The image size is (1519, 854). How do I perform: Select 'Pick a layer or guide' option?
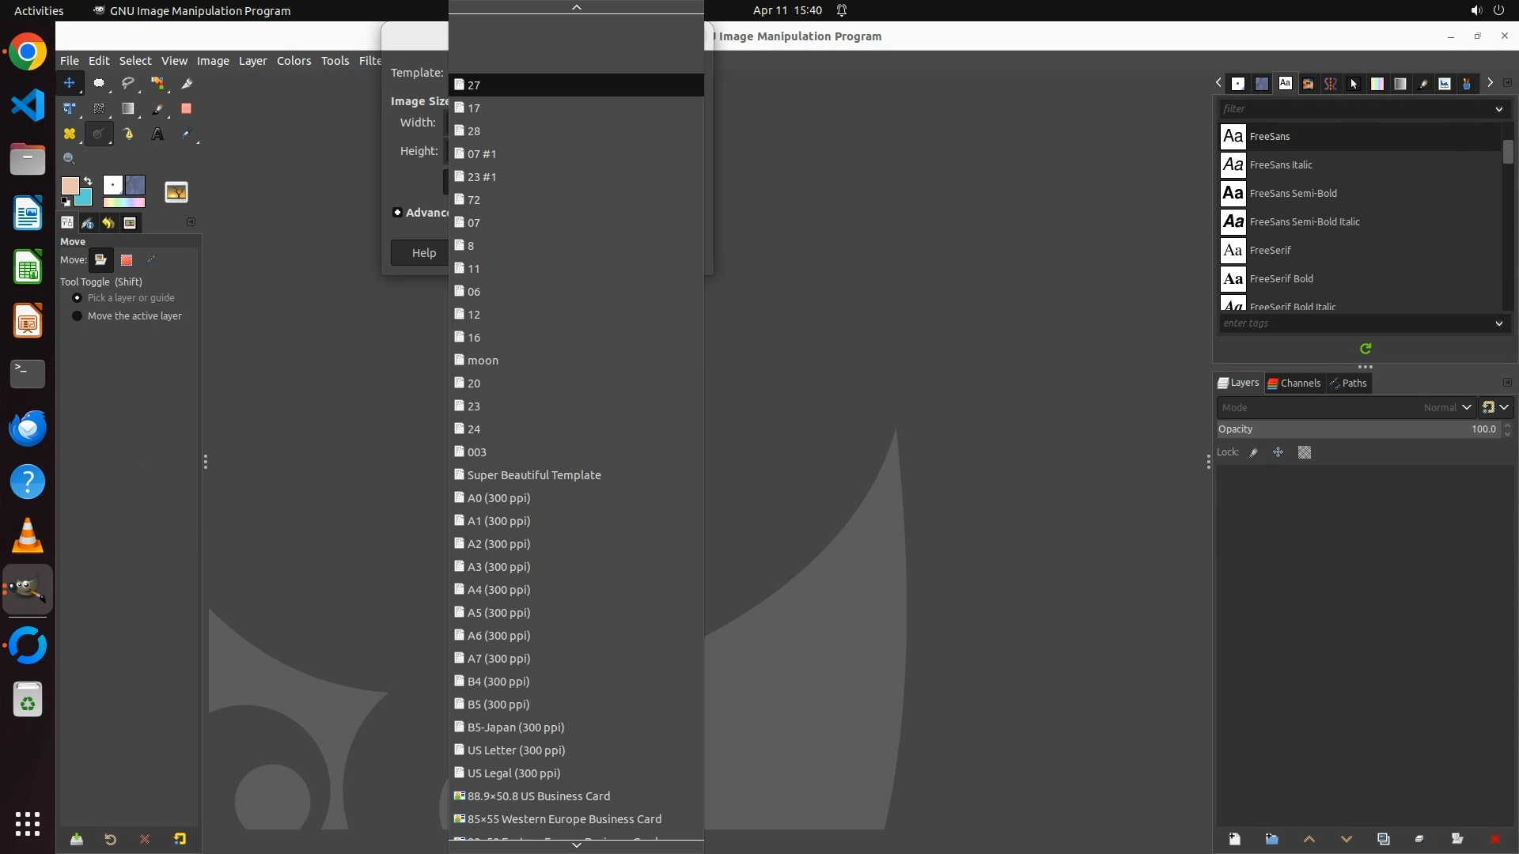[x=78, y=298]
